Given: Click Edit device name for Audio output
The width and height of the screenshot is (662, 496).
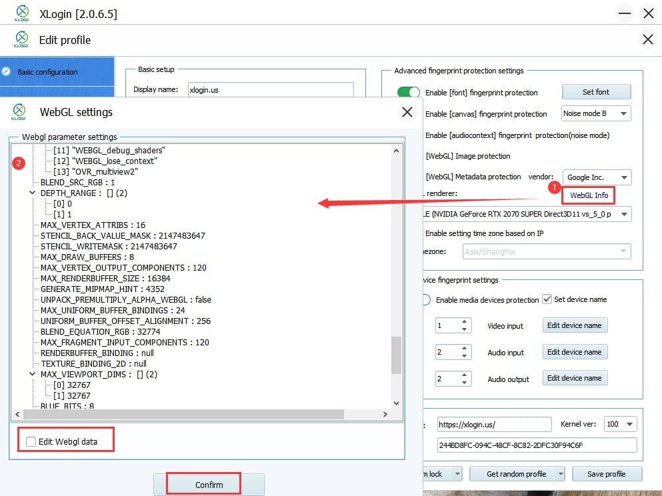Looking at the screenshot, I should 575,378.
